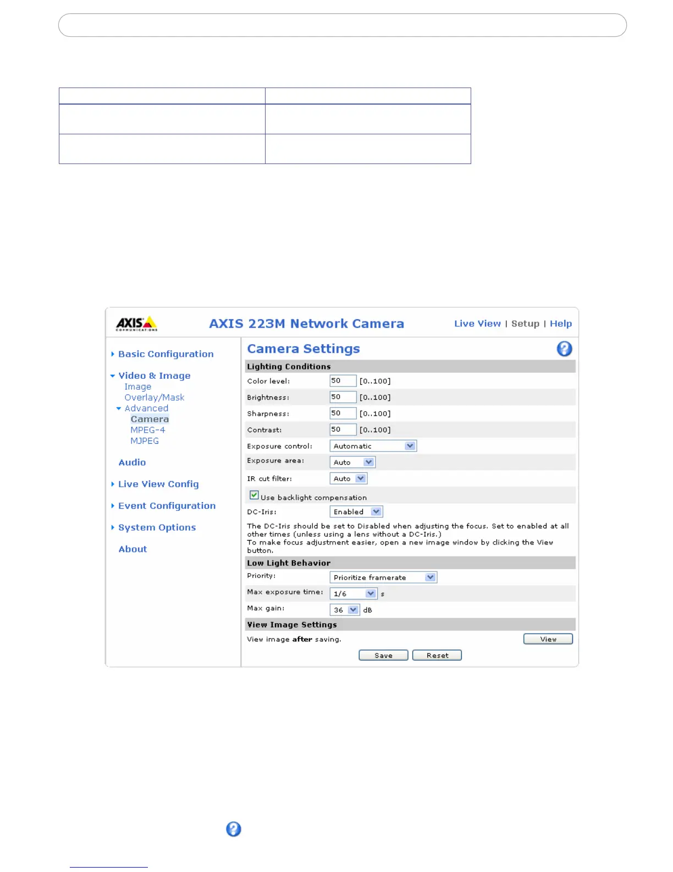Open help via Camera Settings question icon

[564, 349]
